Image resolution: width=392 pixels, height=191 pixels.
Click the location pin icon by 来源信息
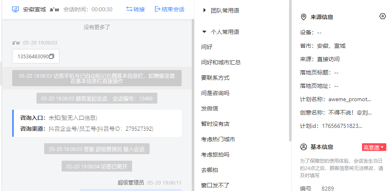pyautogui.click(x=304, y=17)
